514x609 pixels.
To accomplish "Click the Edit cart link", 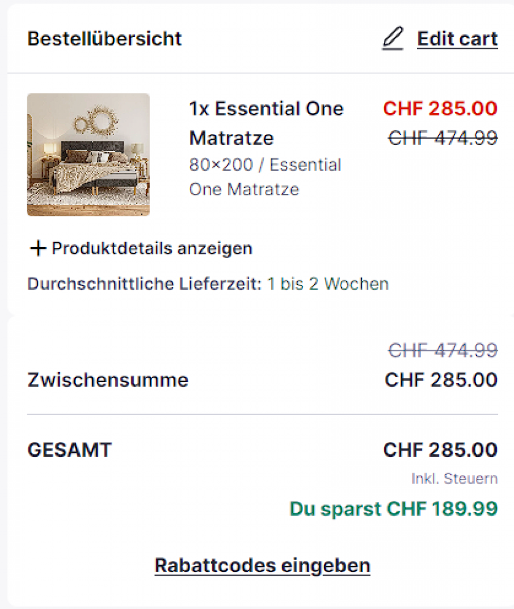I will click(x=457, y=39).
